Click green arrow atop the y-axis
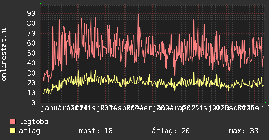269x140 pixels. (x=41, y=4)
